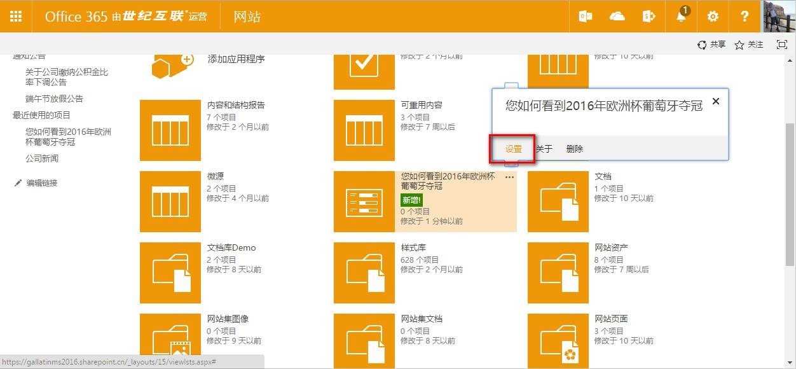The width and height of the screenshot is (796, 369).
Task: Open 公司新闻 in the sidebar
Action: point(42,158)
